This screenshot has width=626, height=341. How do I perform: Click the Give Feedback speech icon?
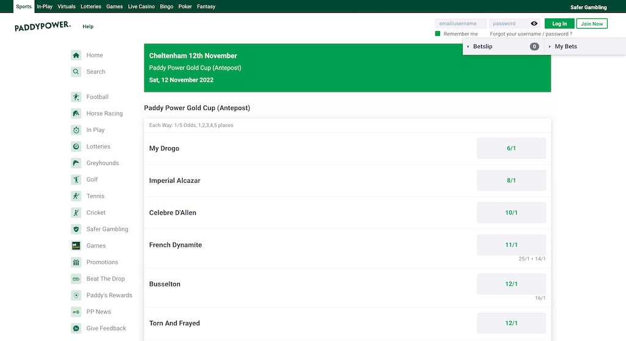pyautogui.click(x=76, y=328)
